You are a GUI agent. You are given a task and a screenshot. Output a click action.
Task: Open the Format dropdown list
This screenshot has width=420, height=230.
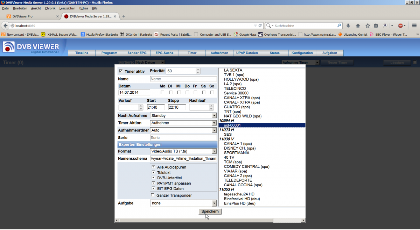tap(214, 151)
